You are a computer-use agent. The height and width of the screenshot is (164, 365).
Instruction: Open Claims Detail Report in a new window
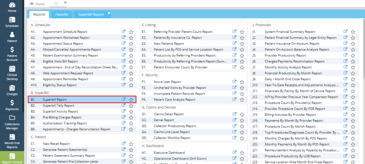tap(235, 114)
